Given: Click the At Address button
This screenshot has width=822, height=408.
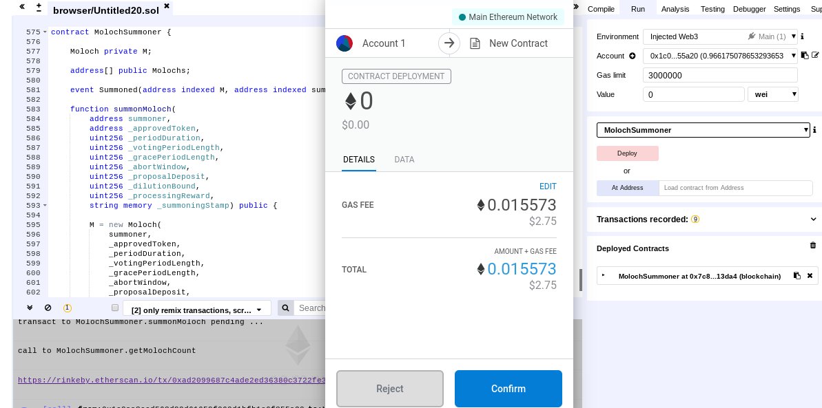Looking at the screenshot, I should (628, 188).
